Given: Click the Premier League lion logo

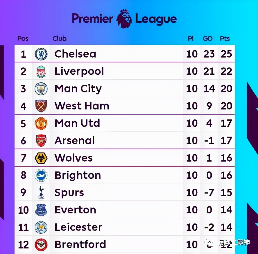Looking at the screenshot, I should tap(124, 18).
